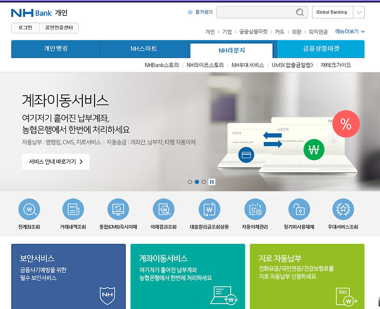
Task: Open the 지로 자동납부 card
Action: click(307, 276)
